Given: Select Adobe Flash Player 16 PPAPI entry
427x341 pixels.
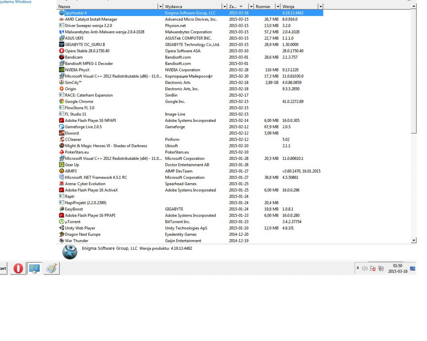Looking at the screenshot, I should [190, 216].
